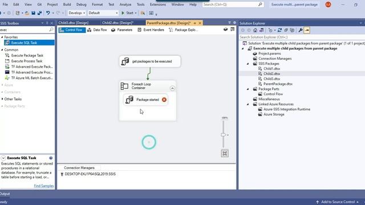This screenshot has width=365, height=205.
Task: Select Execute Package Task in toolbox
Action: pos(27,55)
